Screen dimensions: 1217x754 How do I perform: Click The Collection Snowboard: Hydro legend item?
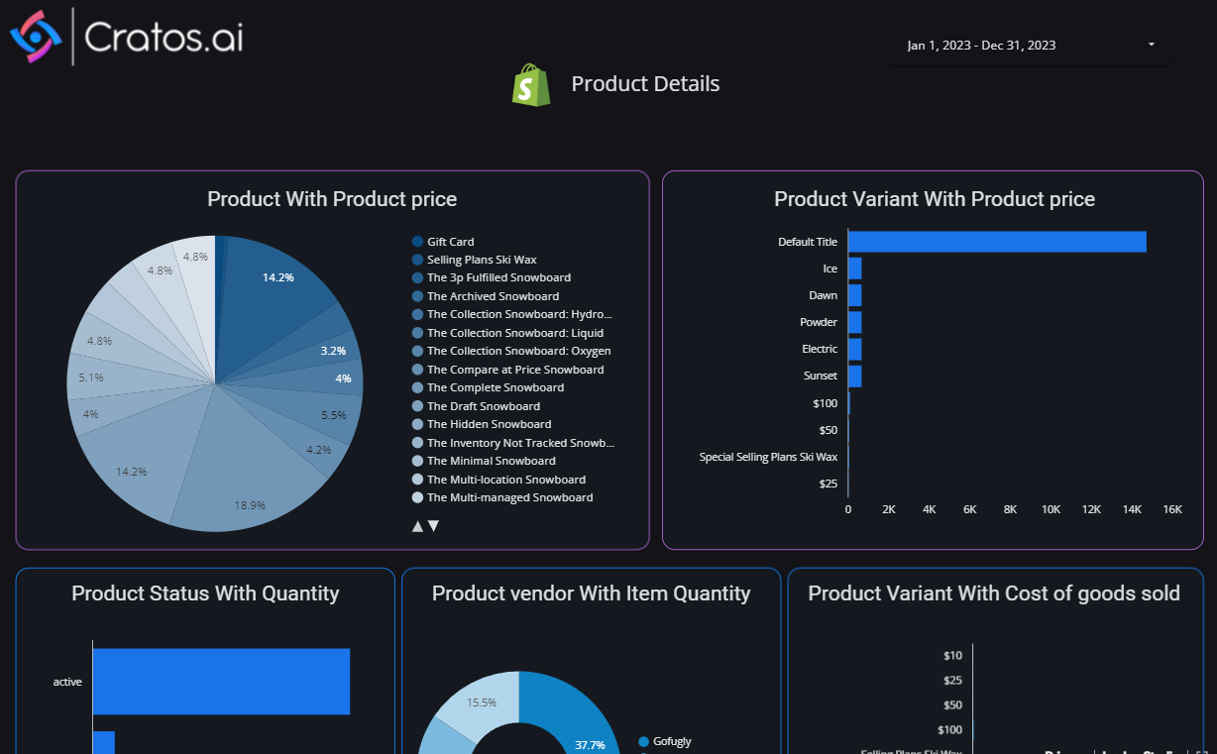pos(512,314)
